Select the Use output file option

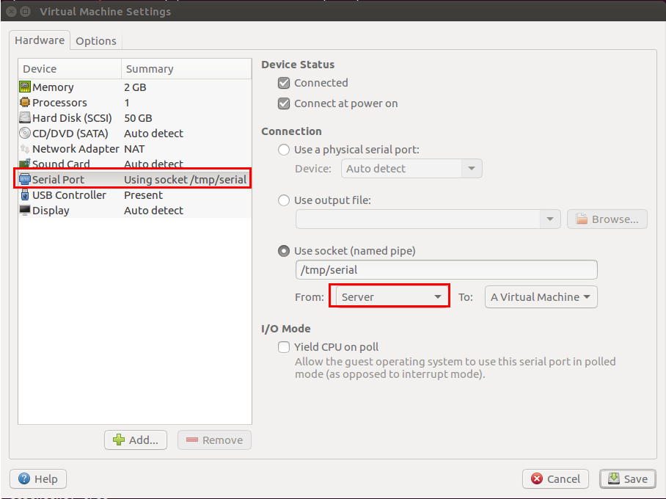pos(284,200)
